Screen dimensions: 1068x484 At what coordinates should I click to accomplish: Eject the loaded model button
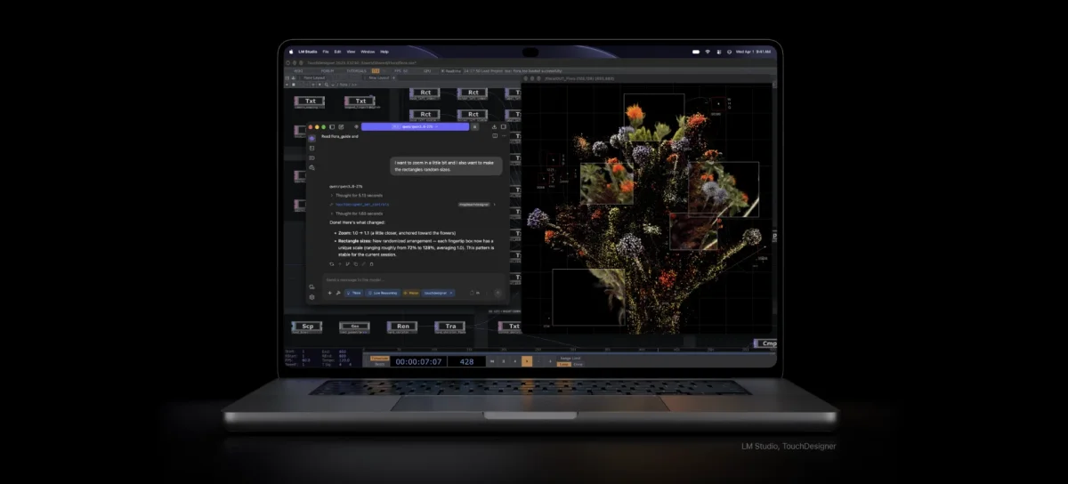click(x=475, y=127)
